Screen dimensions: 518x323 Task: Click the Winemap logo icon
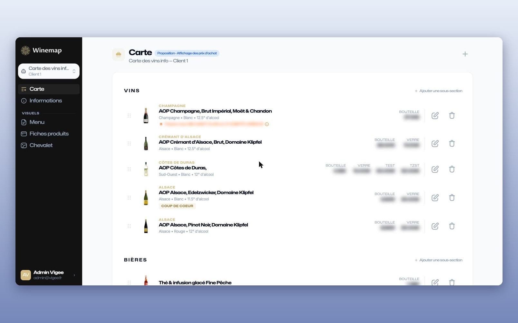coord(25,50)
